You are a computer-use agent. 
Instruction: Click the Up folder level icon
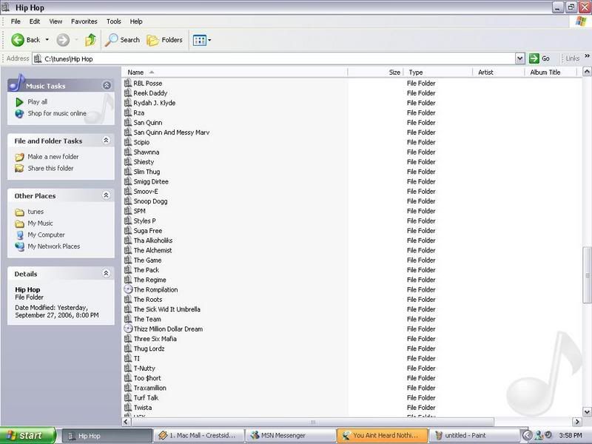[x=90, y=40]
